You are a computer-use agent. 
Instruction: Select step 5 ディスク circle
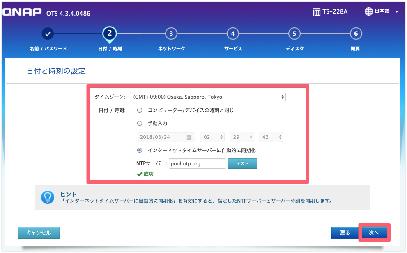tap(294, 34)
